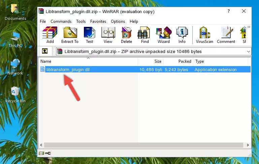Click the WinRAR title bar help question mark
Screen dimensions: 259x164
(x=229, y=11)
